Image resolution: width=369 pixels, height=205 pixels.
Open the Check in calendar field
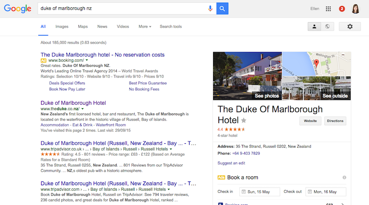260,192
